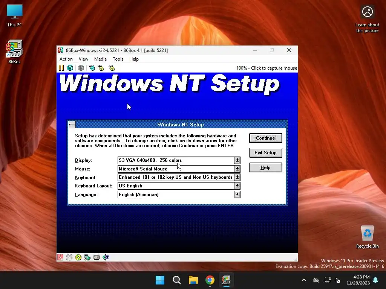
Task: Open the View menu
Action: tap(83, 59)
